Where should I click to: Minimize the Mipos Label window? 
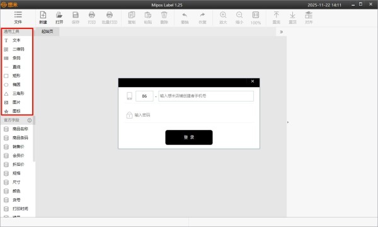(353, 4)
